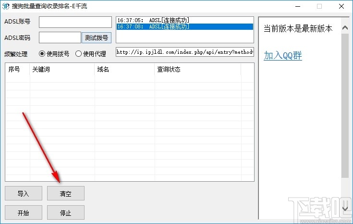The image size is (353, 224).
Task: Click into the ADSL账号 input field
Action: point(75,22)
